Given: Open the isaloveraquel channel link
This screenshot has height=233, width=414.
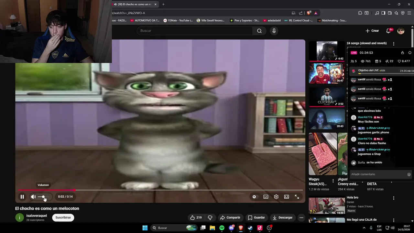Looking at the screenshot, I should pyautogui.click(x=37, y=216).
